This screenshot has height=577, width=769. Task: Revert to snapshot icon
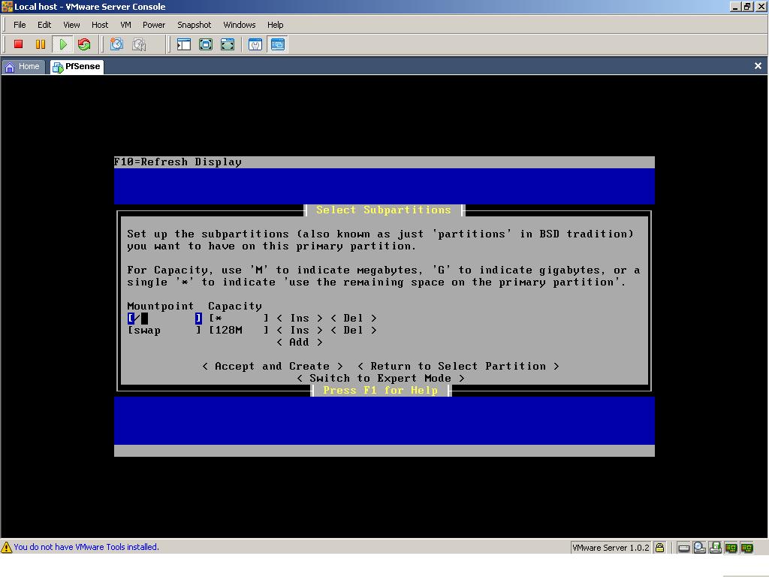click(139, 44)
